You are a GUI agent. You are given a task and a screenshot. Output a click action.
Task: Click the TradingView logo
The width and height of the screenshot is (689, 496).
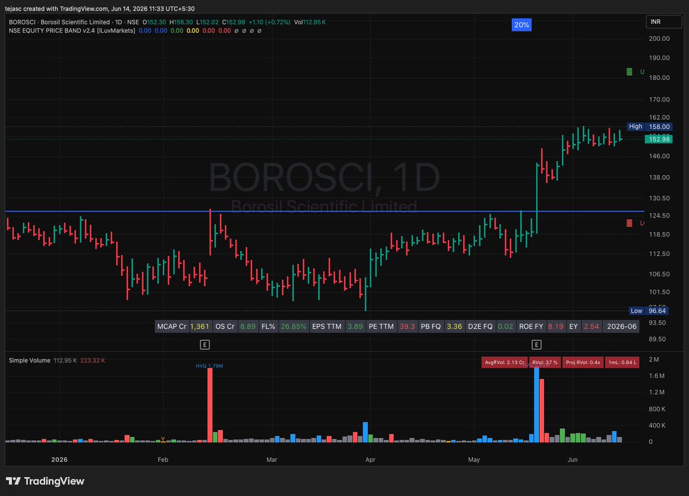point(45,481)
